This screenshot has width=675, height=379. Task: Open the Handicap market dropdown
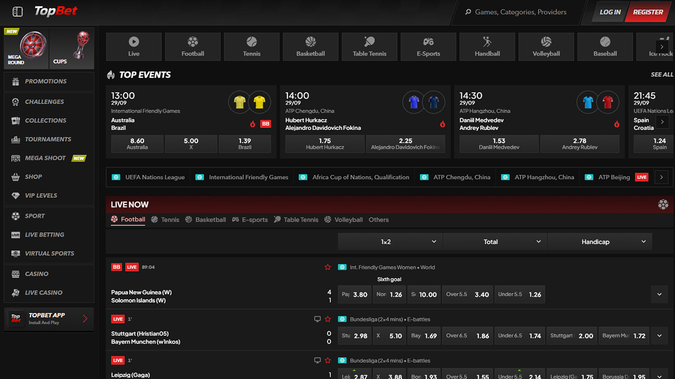click(x=600, y=242)
